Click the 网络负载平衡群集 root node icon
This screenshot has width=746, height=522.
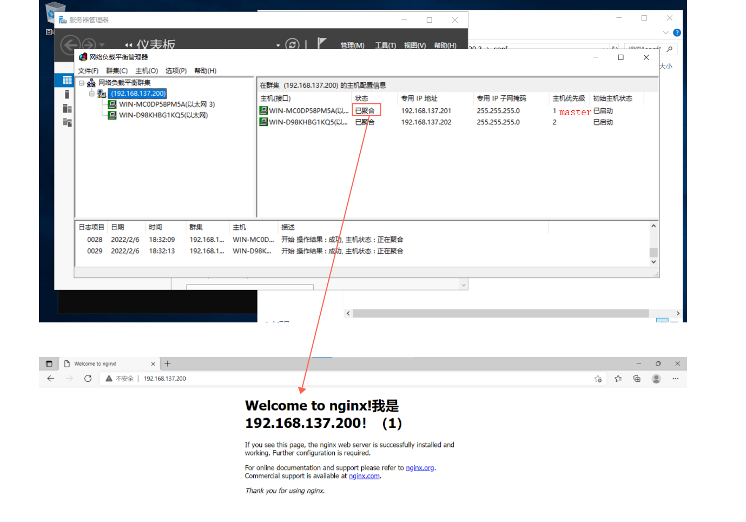[x=91, y=83]
